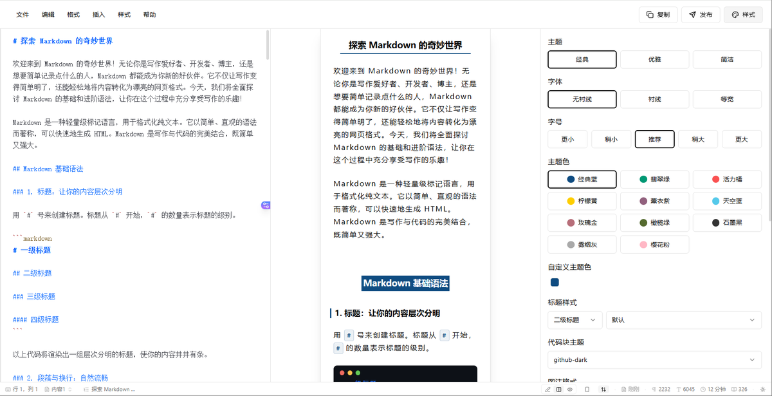Image resolution: width=772 pixels, height=396 pixels.
Task: Open the 默认 heading style dropdown
Action: (x=684, y=319)
